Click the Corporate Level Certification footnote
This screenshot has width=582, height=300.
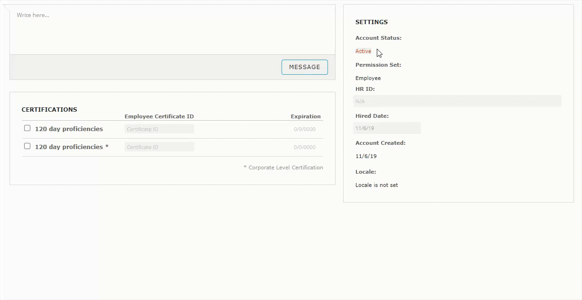[283, 168]
